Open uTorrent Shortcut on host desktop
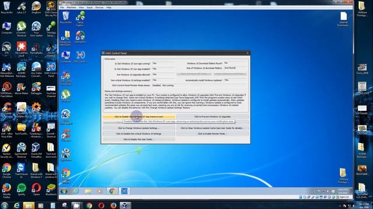Screen dimensions: 373x209 (22, 29)
